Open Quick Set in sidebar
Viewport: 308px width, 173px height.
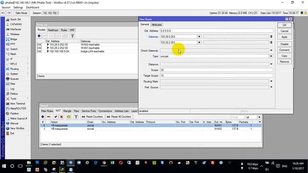click(15, 19)
